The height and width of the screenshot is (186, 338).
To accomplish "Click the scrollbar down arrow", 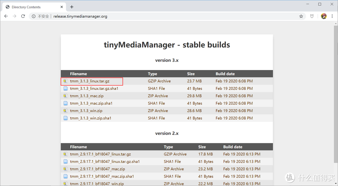I will 336,183.
